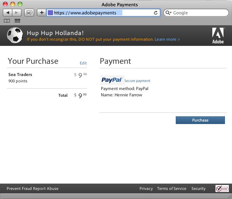Click the window resize grip corner
The height and width of the screenshot is (199, 232).
point(230,197)
